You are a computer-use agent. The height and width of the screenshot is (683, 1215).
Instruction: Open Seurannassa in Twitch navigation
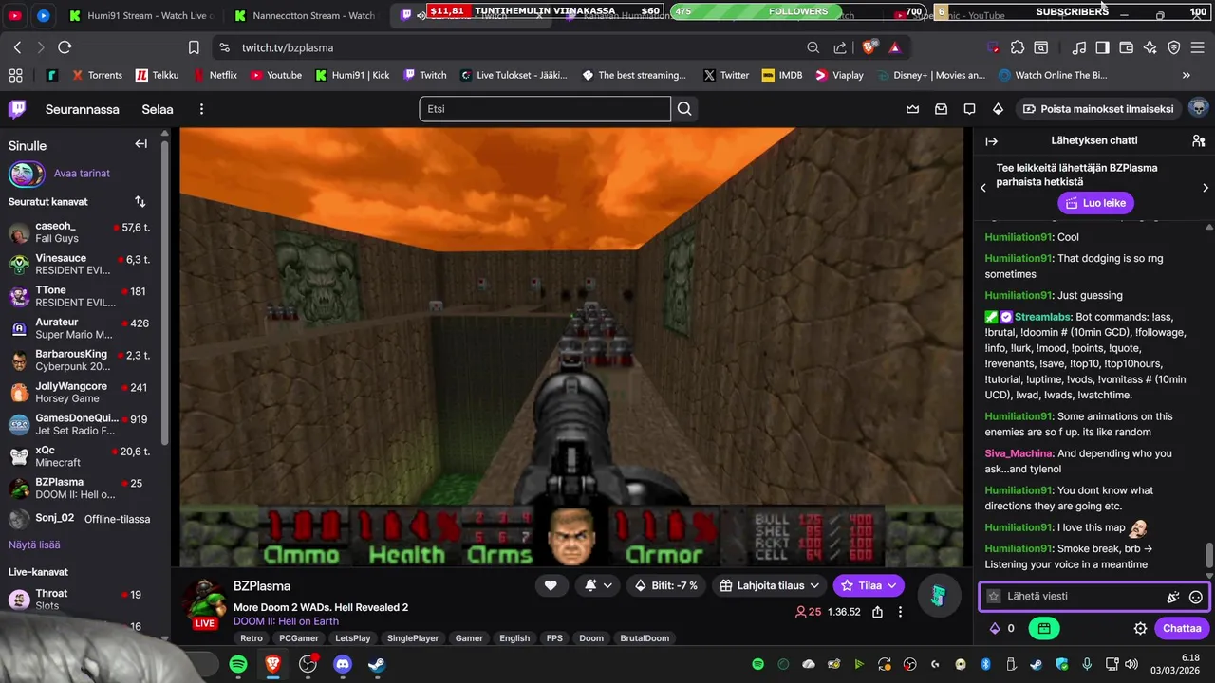click(83, 109)
